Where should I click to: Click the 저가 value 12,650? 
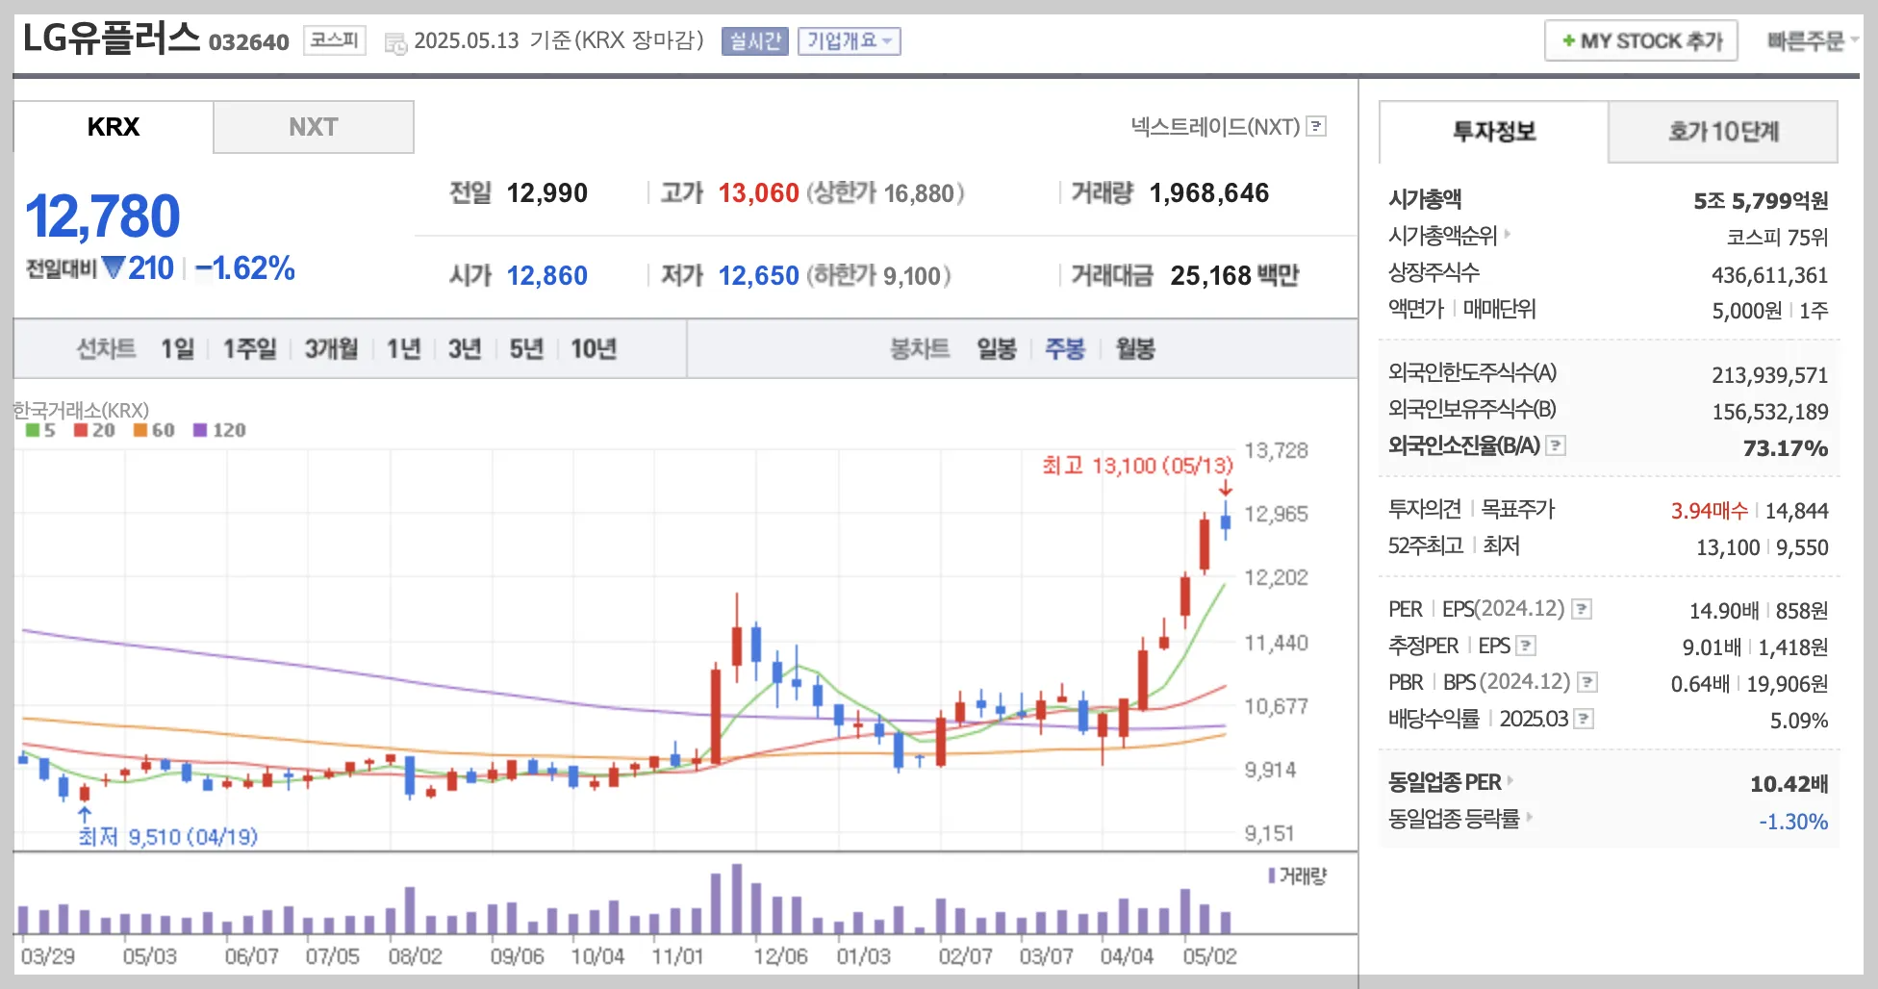pos(759,276)
